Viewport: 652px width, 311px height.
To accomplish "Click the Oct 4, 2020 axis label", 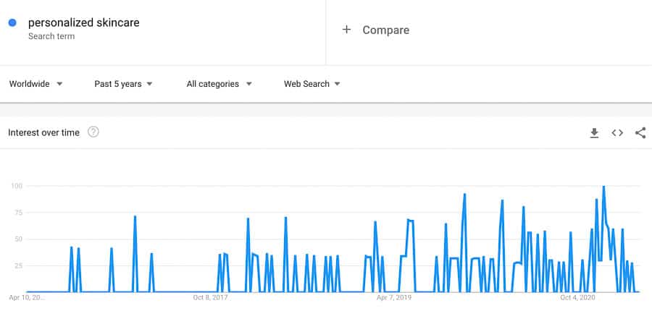I will (x=578, y=297).
